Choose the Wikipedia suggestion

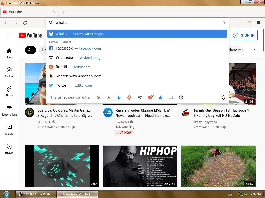[x=137, y=57]
